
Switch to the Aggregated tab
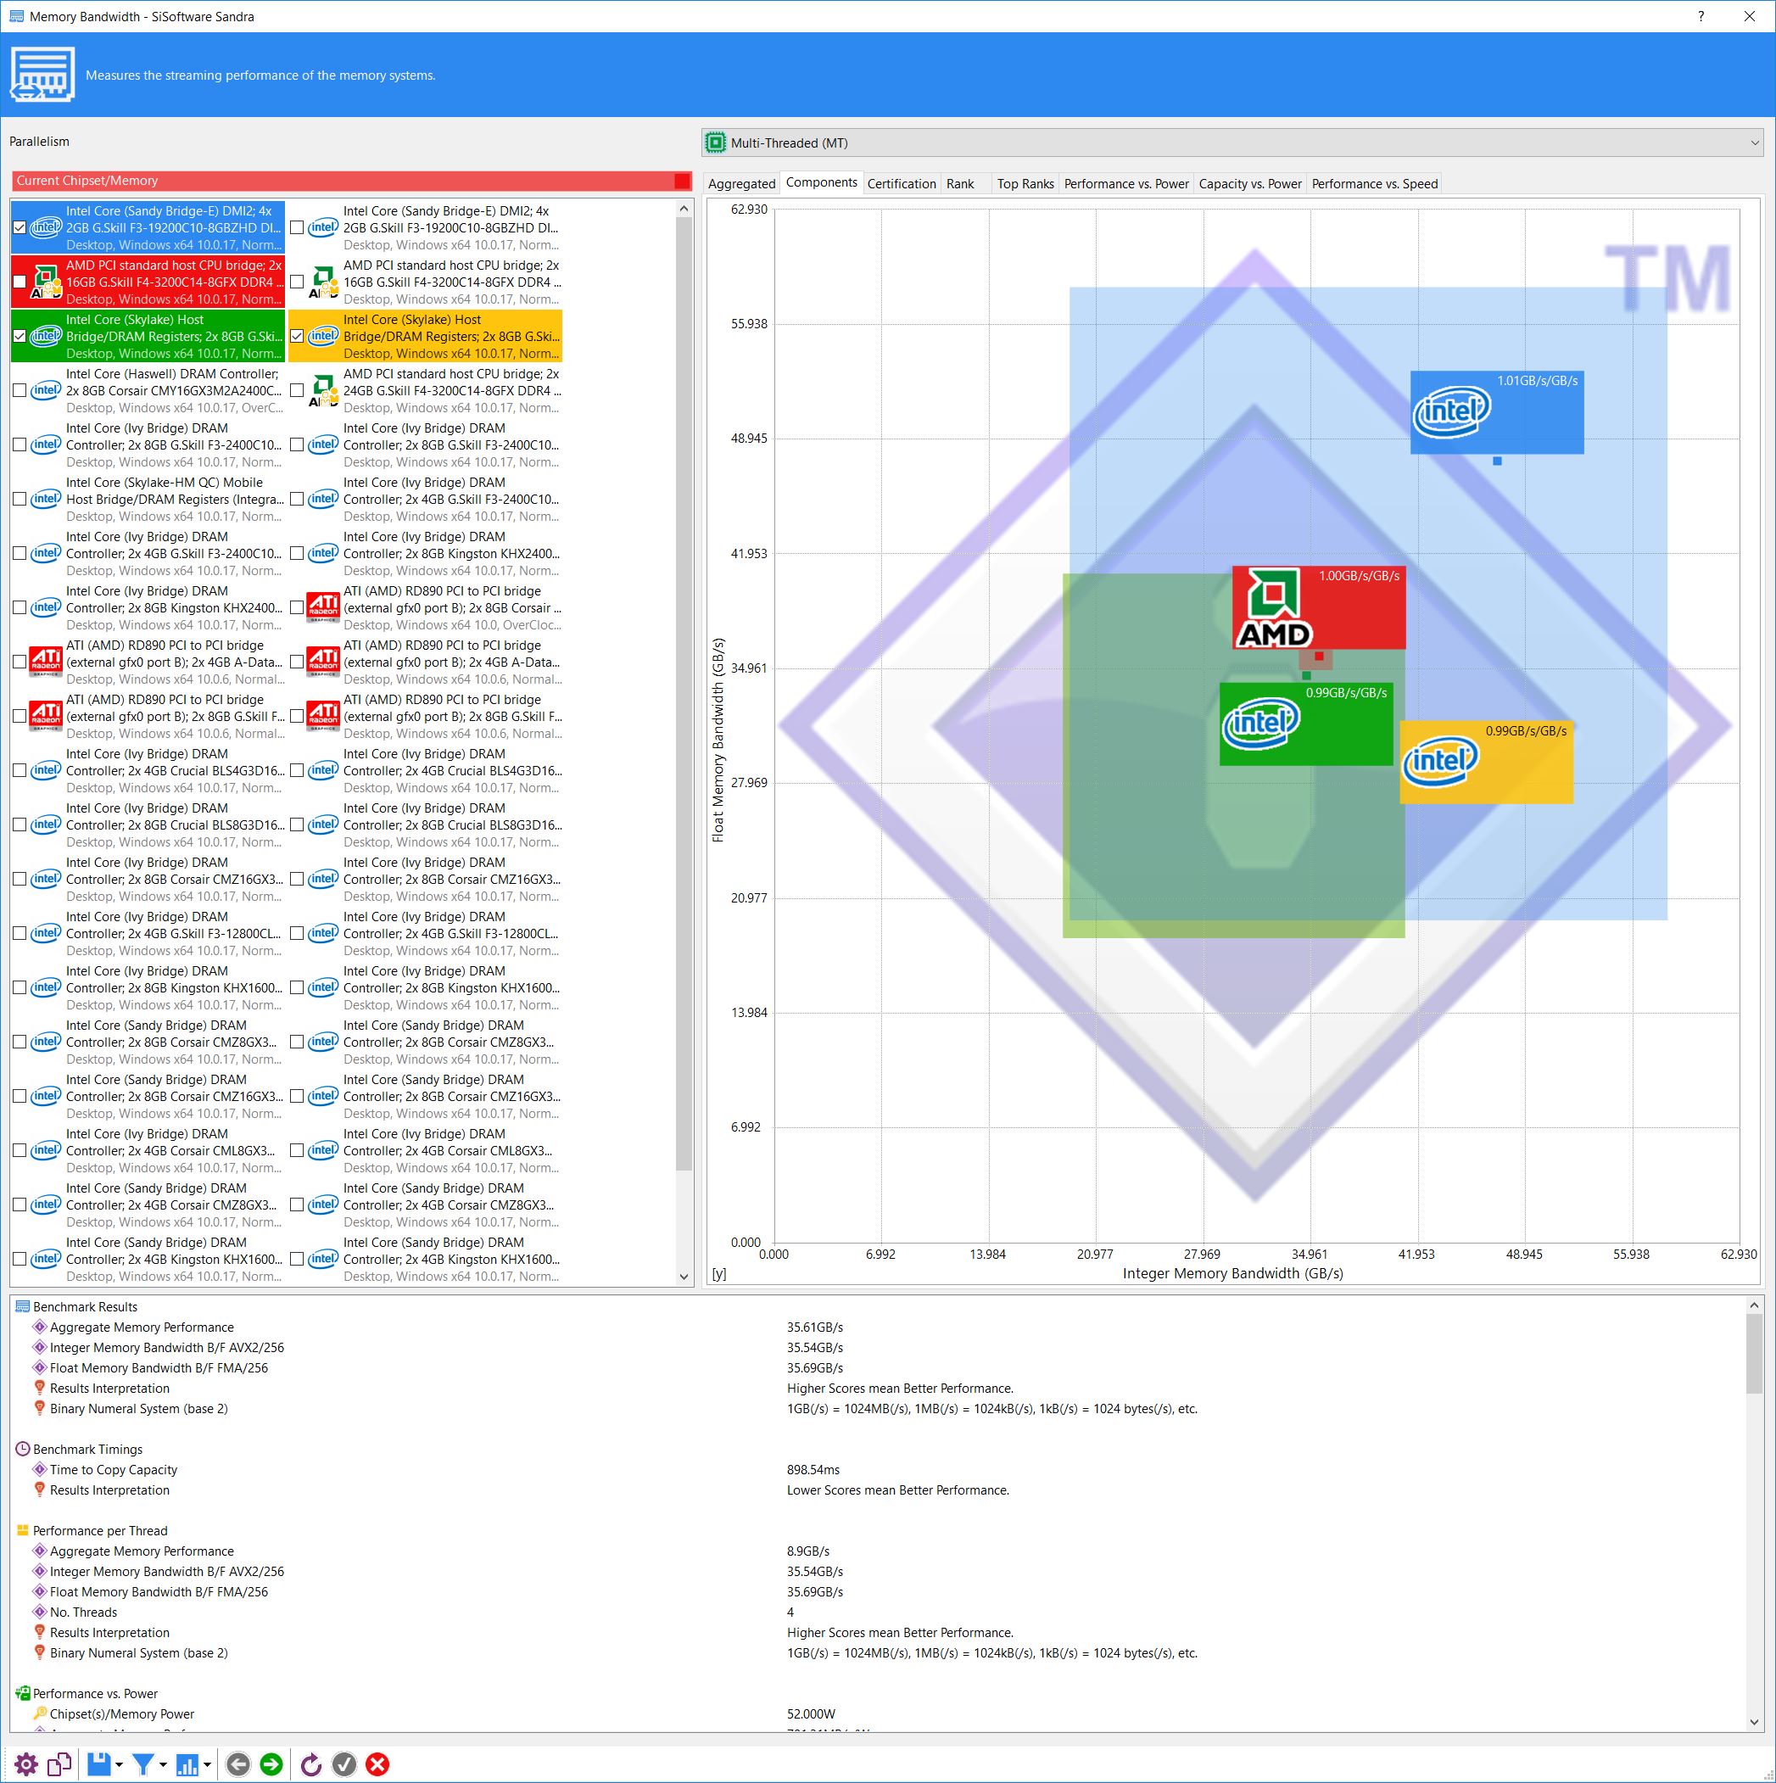click(x=742, y=184)
